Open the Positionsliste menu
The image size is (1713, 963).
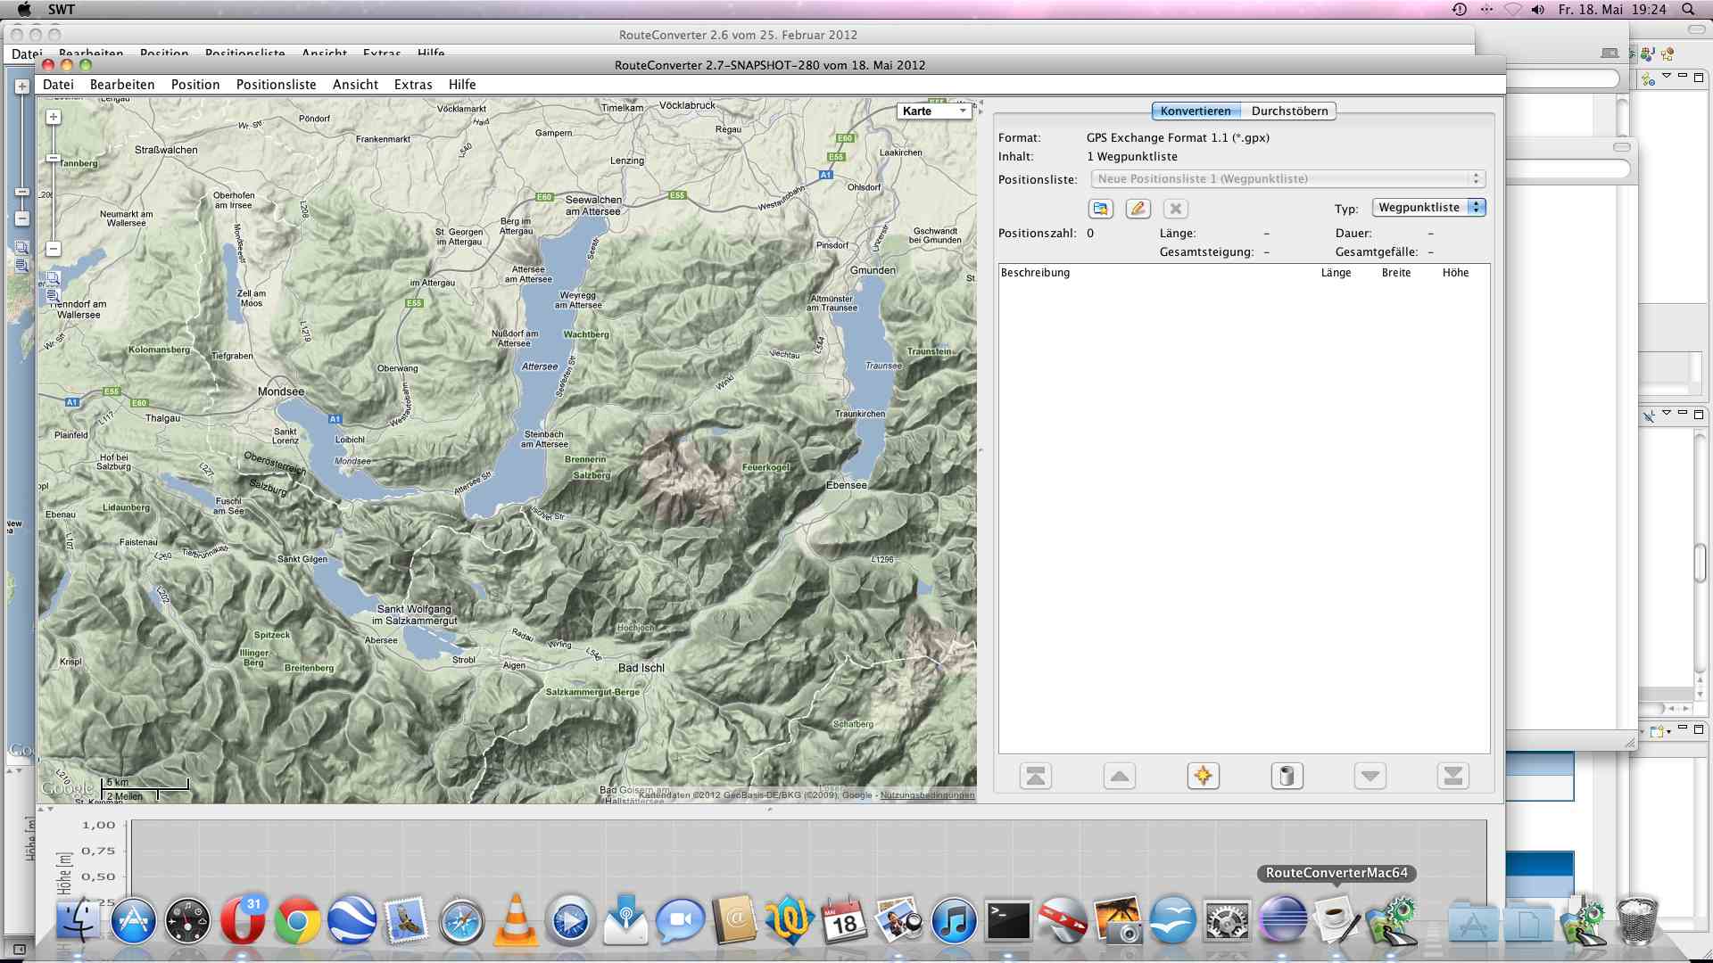coord(276,85)
